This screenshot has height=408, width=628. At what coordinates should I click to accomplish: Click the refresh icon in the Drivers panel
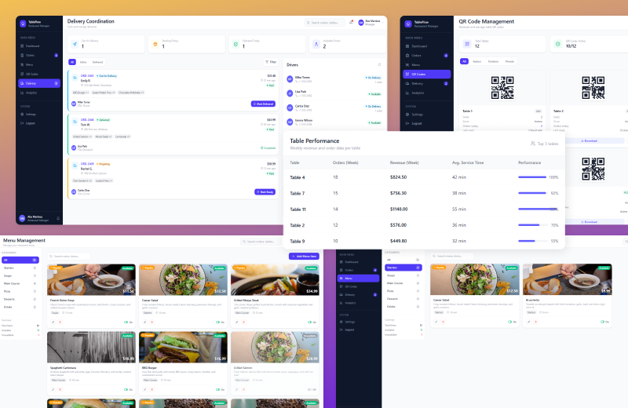coord(379,64)
